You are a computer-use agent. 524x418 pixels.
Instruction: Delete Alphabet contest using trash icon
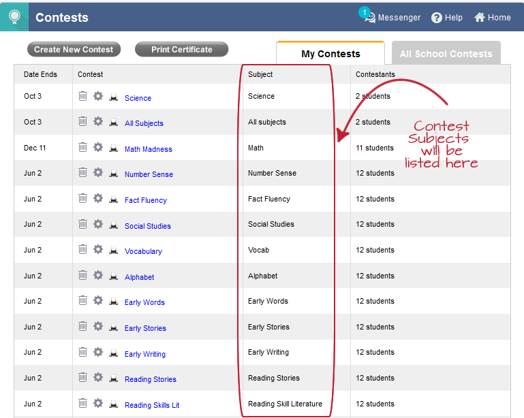coord(82,275)
